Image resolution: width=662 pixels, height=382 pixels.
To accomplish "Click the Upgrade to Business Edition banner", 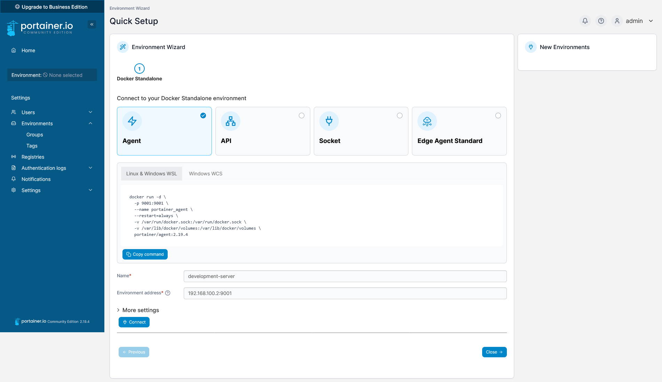I will pos(52,7).
